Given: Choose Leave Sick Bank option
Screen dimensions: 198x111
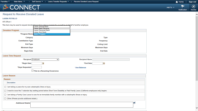Looking at the screenshot, I should click(52, 32).
